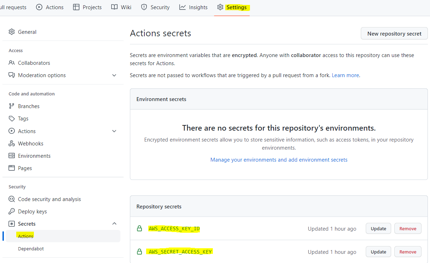The height and width of the screenshot is (263, 430).
Task: Click Updated 1 hour ago for AWS_ACCESS_KEY_ID
Action: 332,228
